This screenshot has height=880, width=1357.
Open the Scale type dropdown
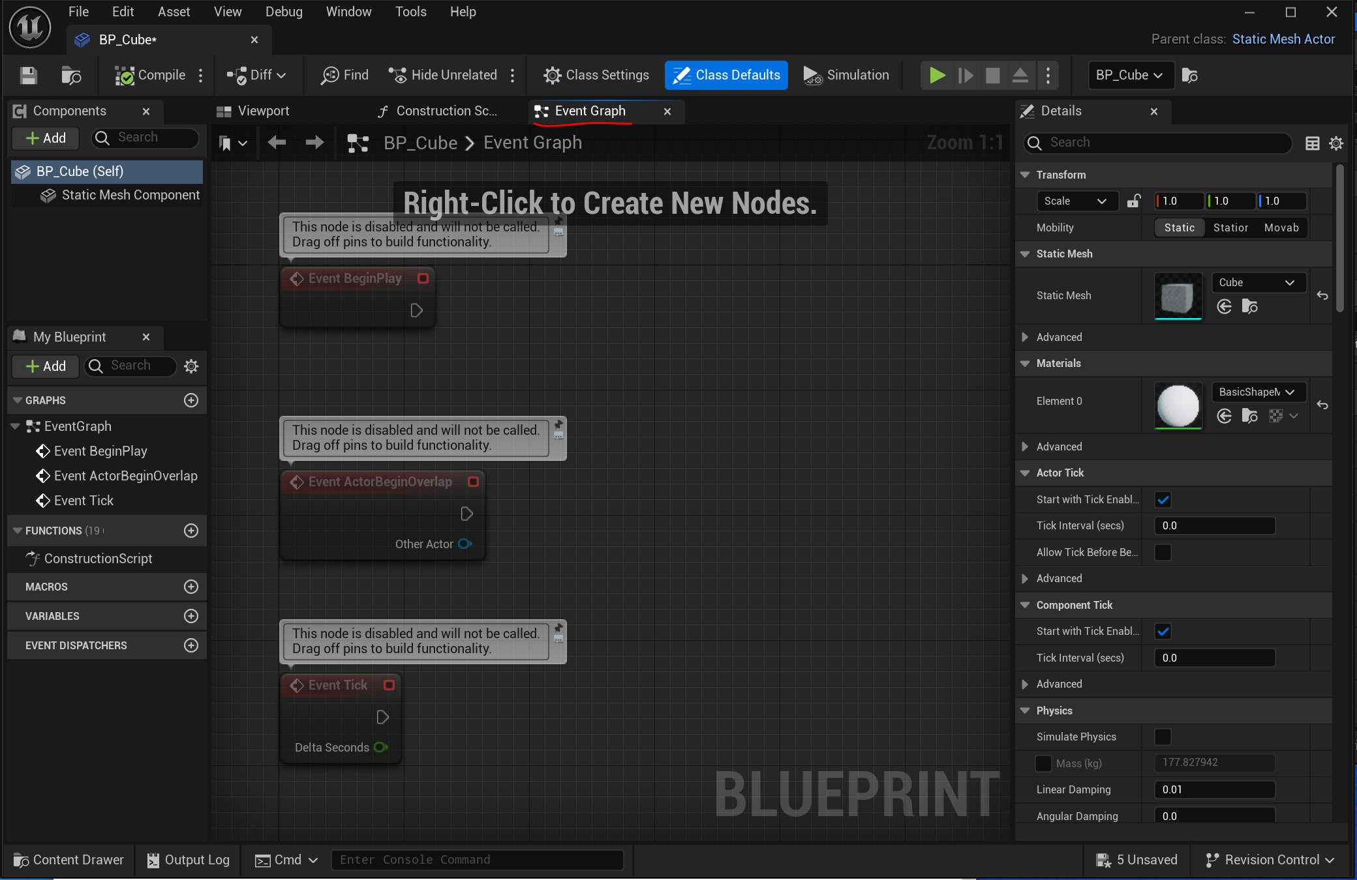(1076, 201)
